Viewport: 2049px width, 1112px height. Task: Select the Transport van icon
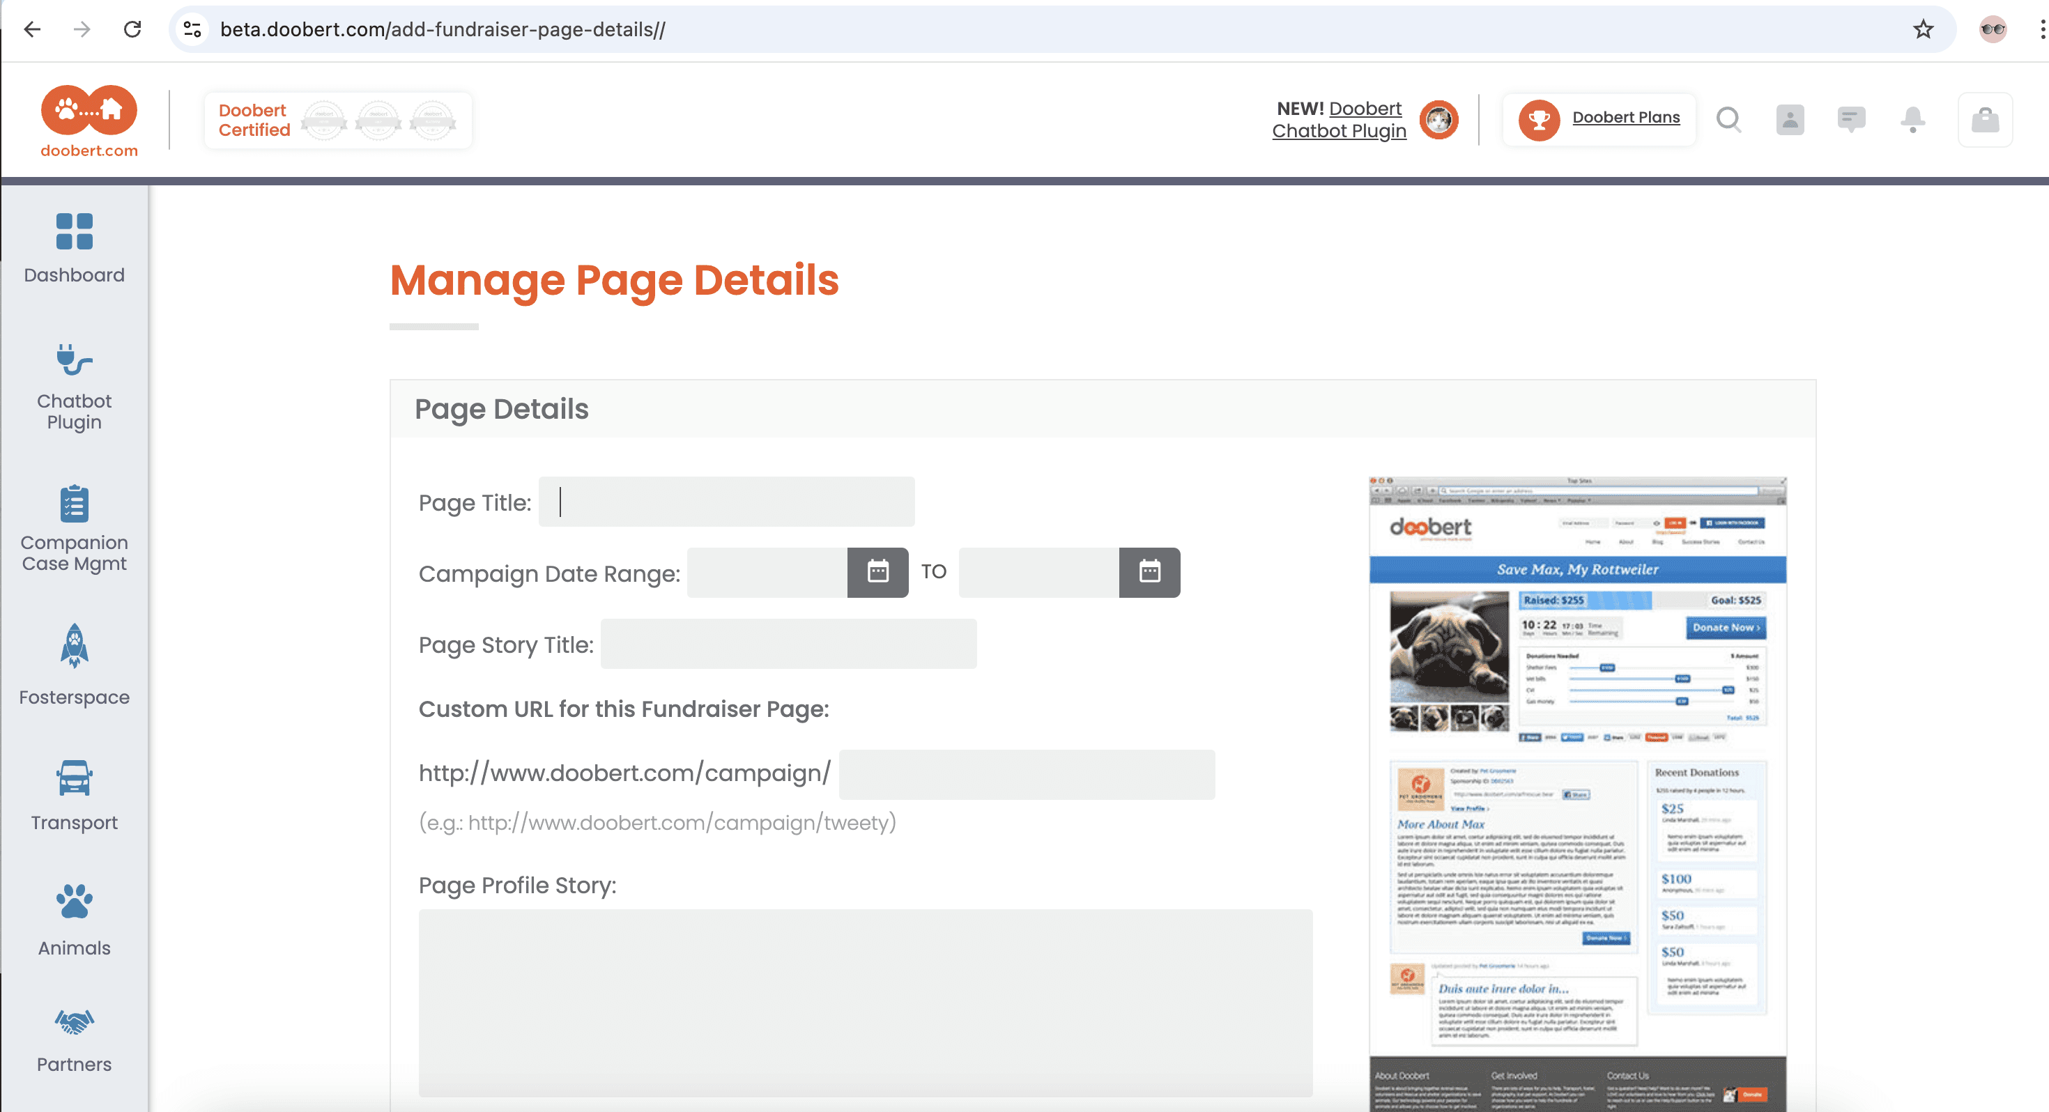pyautogui.click(x=74, y=778)
